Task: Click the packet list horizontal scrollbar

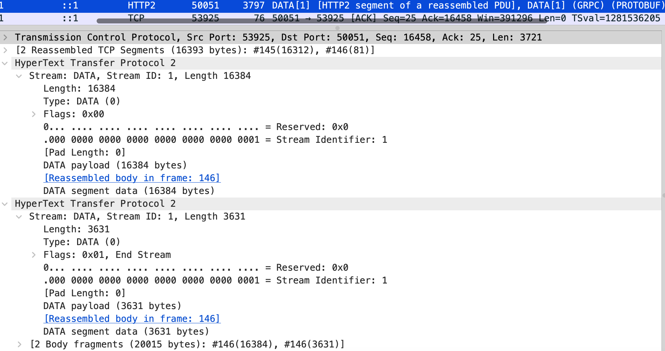Action: pos(321,21)
